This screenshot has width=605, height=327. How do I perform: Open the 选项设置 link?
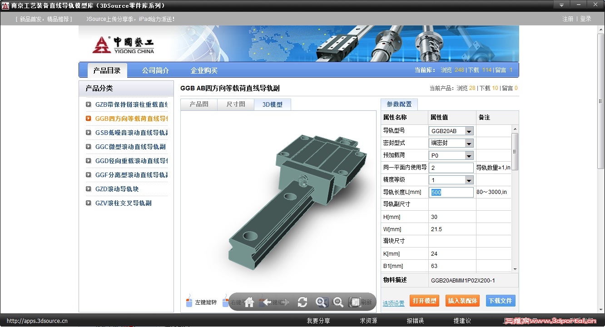[393, 303]
